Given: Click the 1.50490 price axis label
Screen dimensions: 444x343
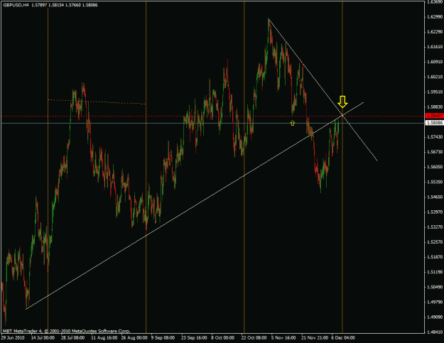Looking at the screenshot, I should point(435,287).
